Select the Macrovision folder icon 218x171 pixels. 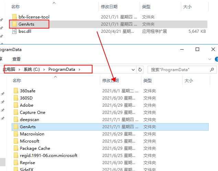[16, 134]
